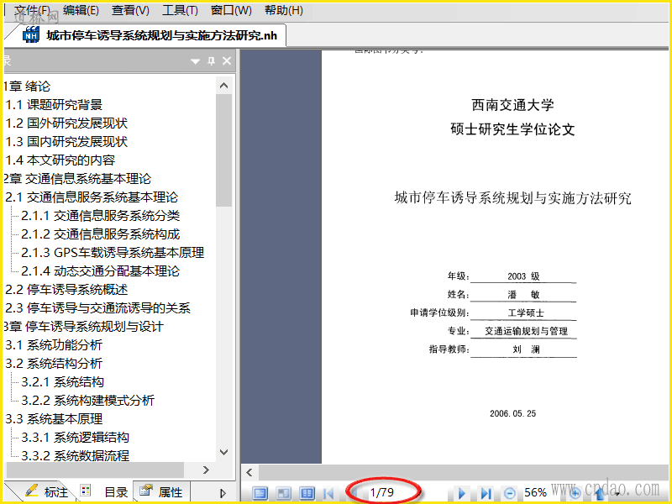Click outline horizontal scroll right arrow

click(x=206, y=470)
